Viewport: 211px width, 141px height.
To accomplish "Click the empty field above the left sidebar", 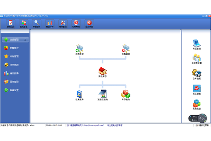I will pos(15,32).
